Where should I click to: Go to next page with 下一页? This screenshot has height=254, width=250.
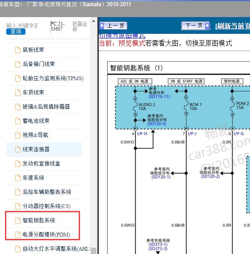pos(195,25)
